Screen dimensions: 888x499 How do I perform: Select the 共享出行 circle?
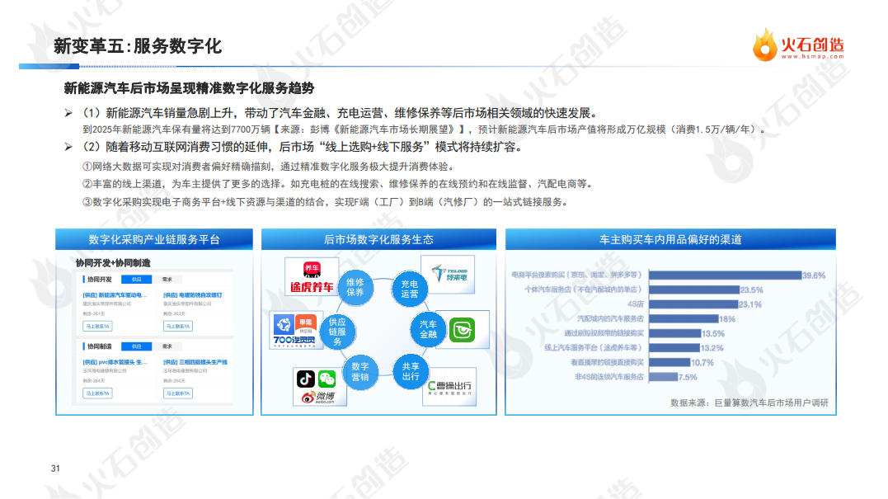click(411, 371)
